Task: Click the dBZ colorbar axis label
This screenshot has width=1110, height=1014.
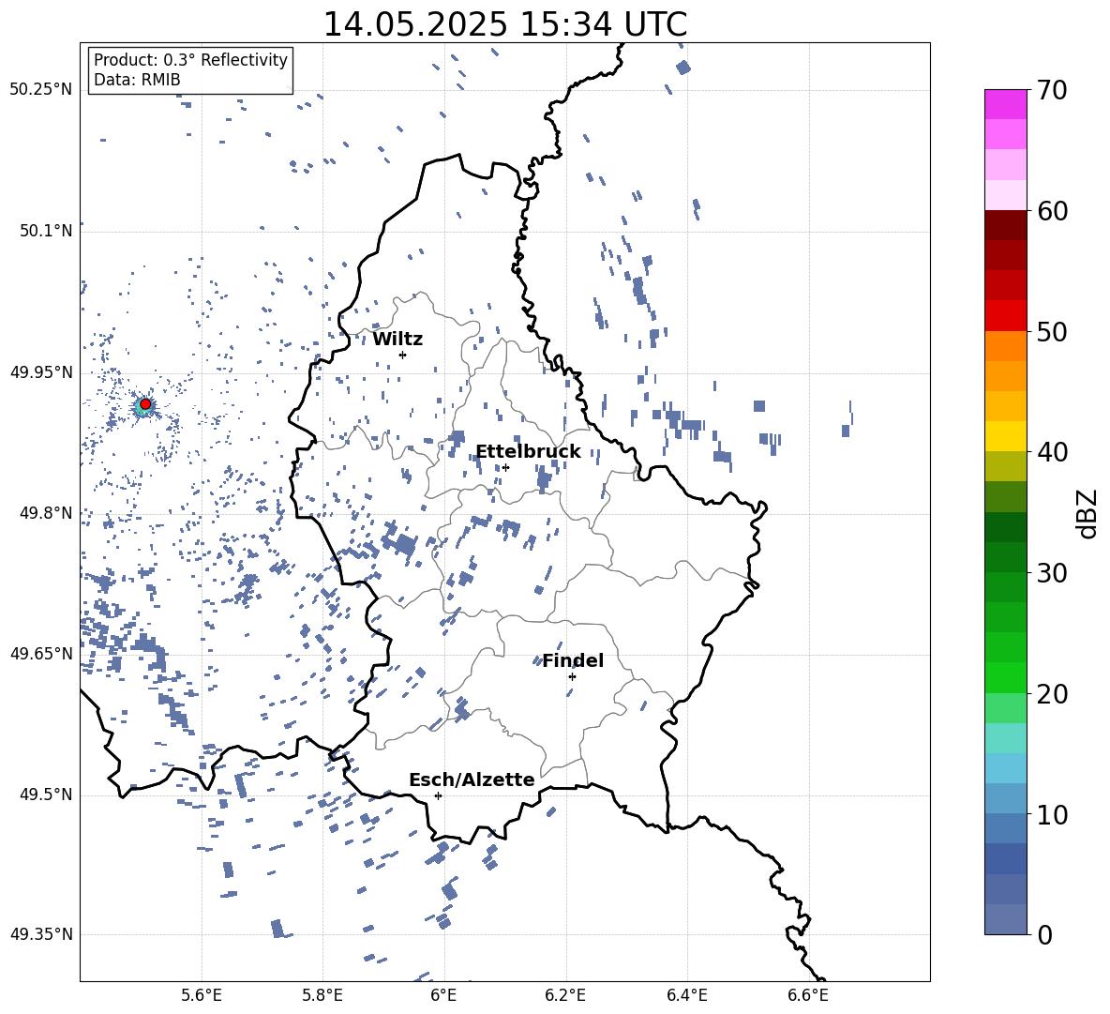Action: (x=1088, y=513)
